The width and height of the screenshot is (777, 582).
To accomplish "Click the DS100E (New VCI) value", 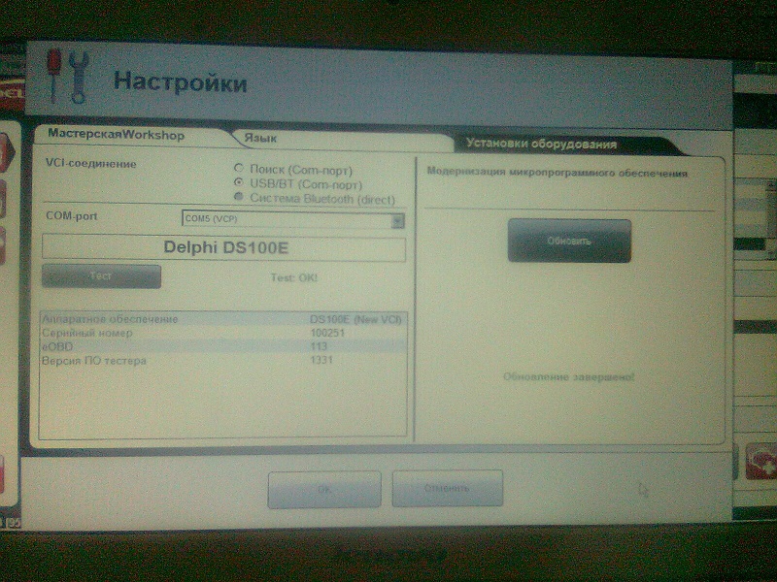I will [355, 320].
